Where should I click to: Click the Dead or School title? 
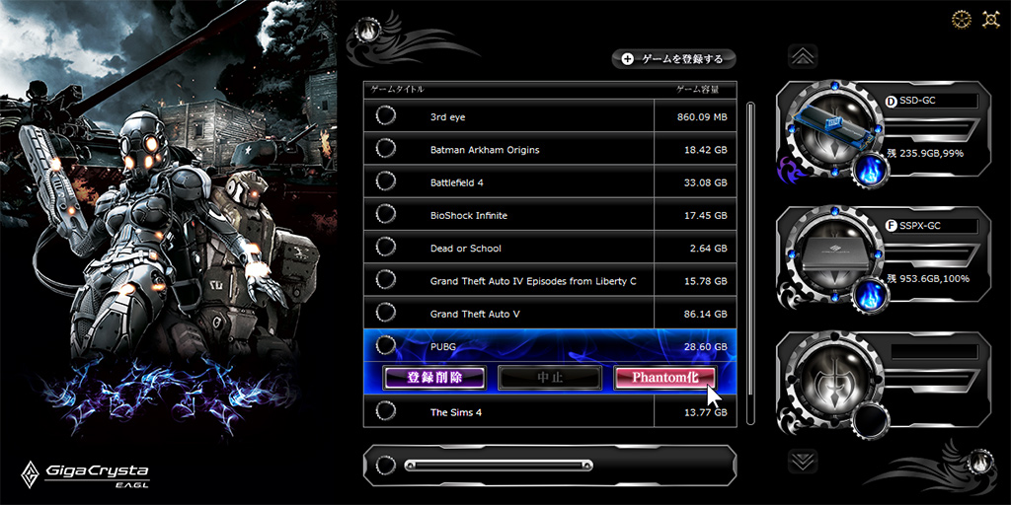[466, 248]
